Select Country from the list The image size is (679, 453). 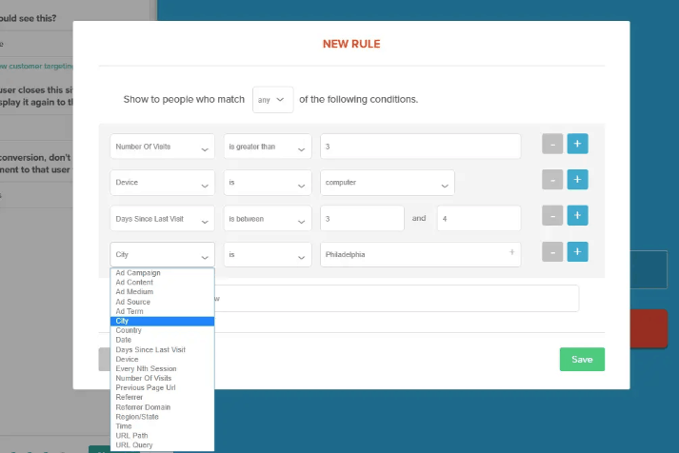point(162,330)
